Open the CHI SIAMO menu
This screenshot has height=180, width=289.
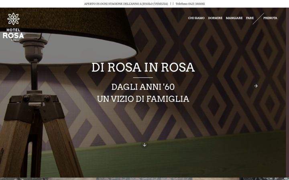point(196,18)
